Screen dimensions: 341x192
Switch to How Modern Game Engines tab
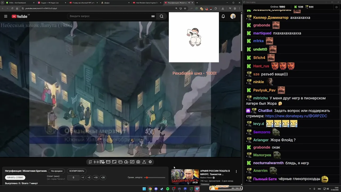147,3
